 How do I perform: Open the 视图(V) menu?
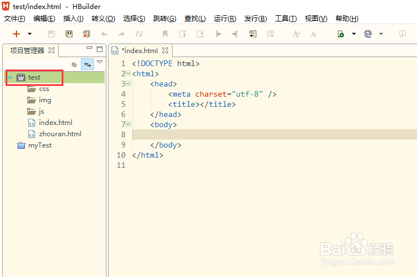[316, 19]
